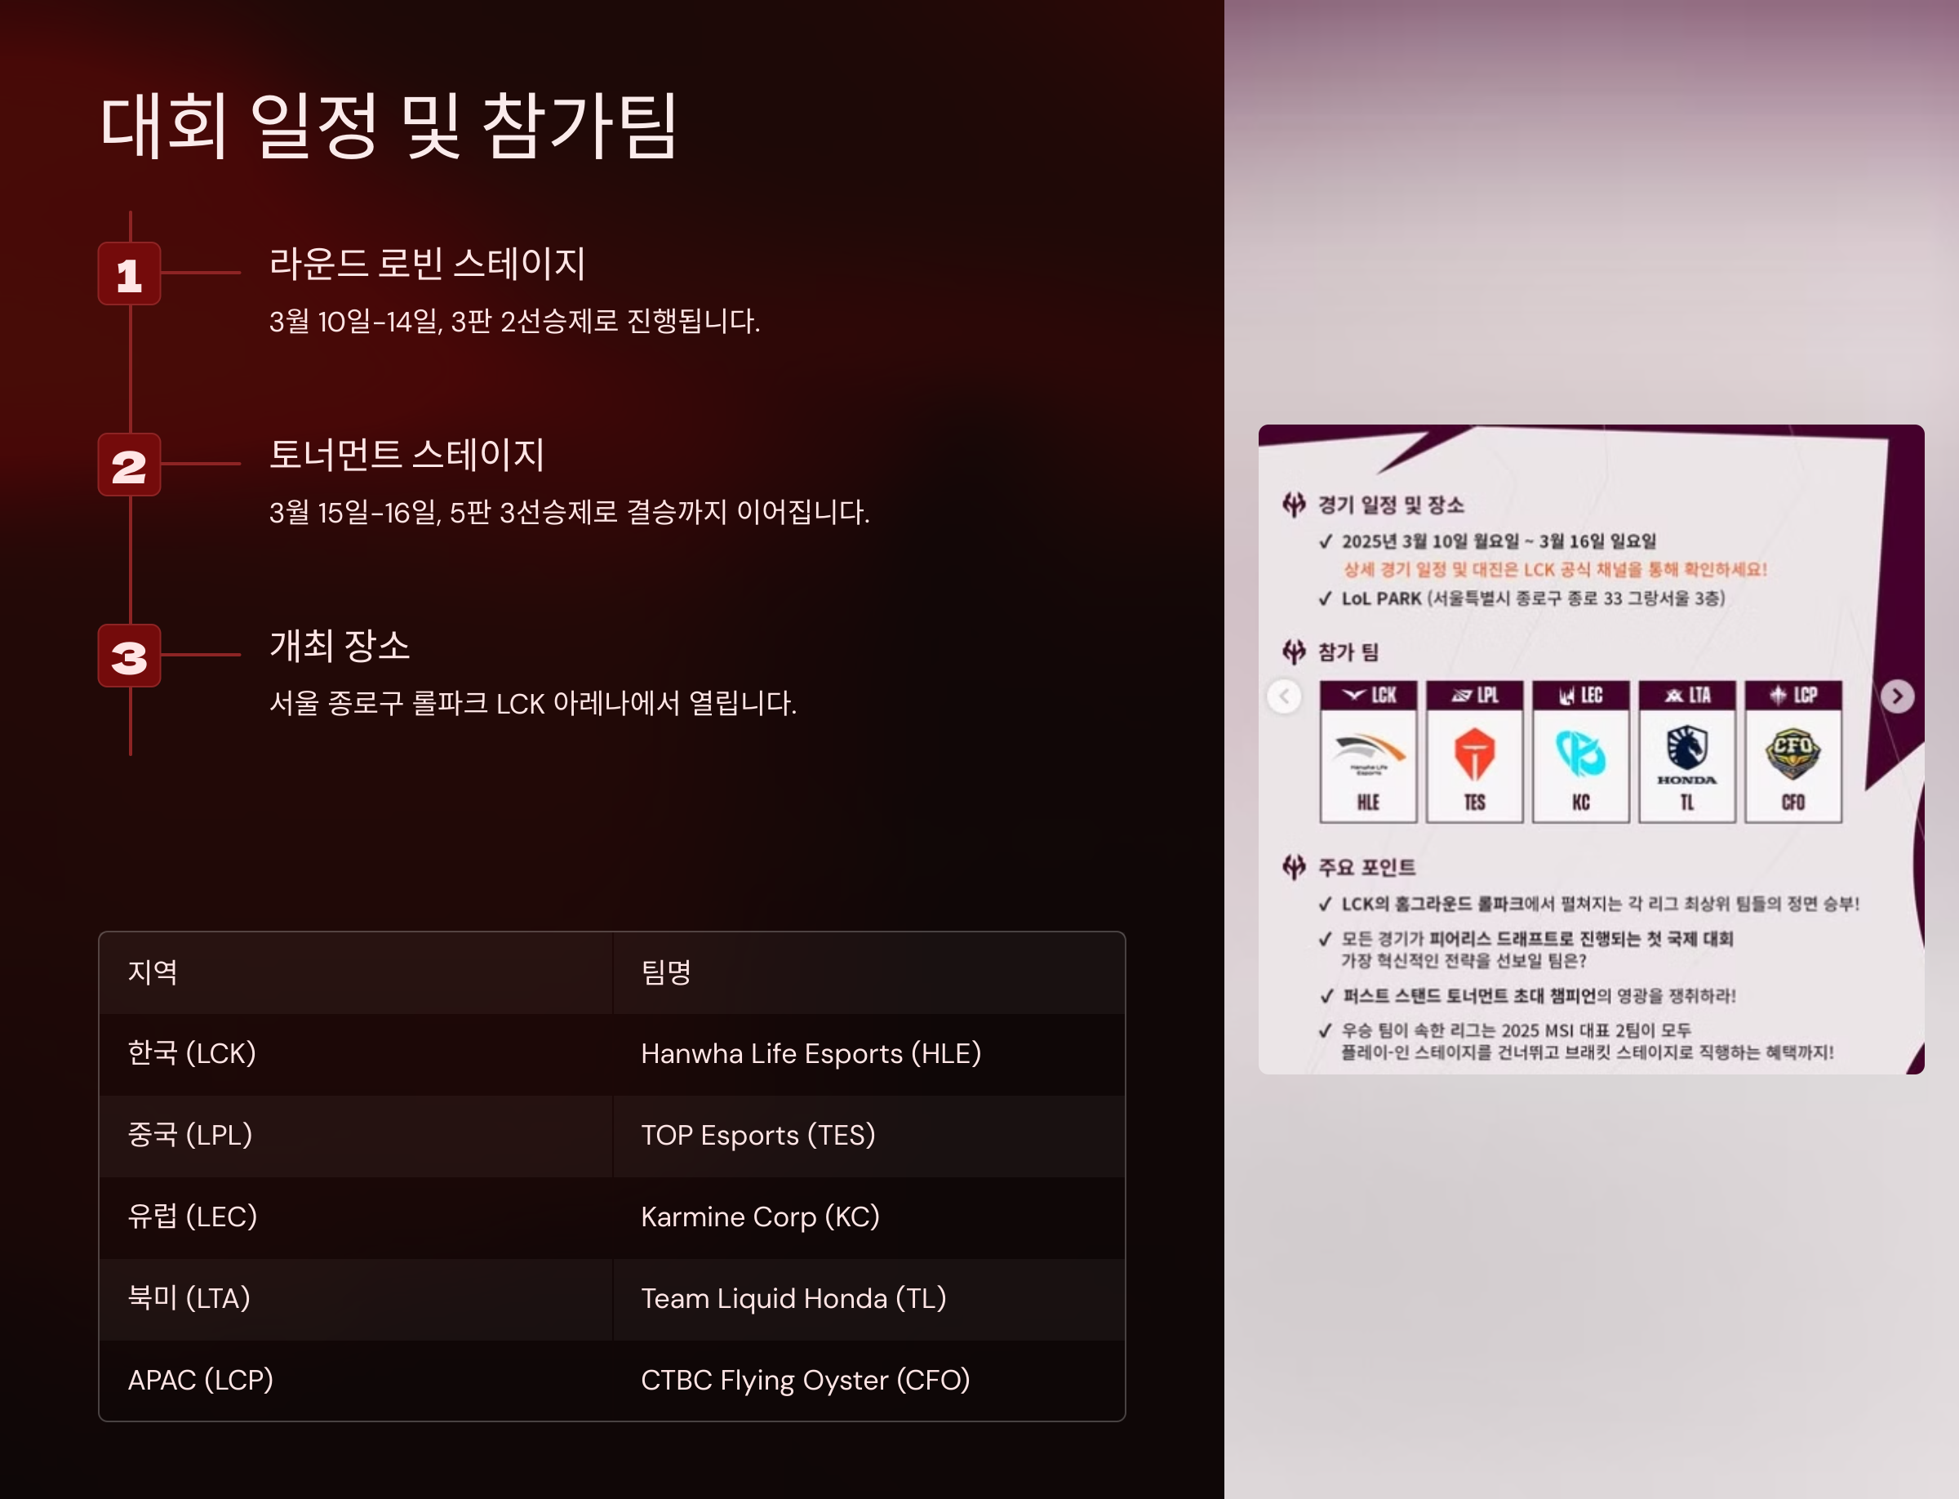
Task: Click the Hanwha Life Esports HLE logo
Action: click(1367, 752)
